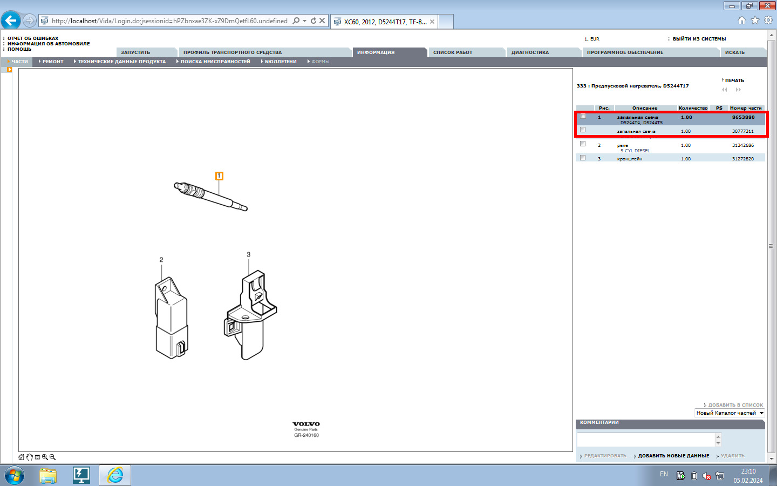Open the address bar search dropdown arrow

(305, 21)
